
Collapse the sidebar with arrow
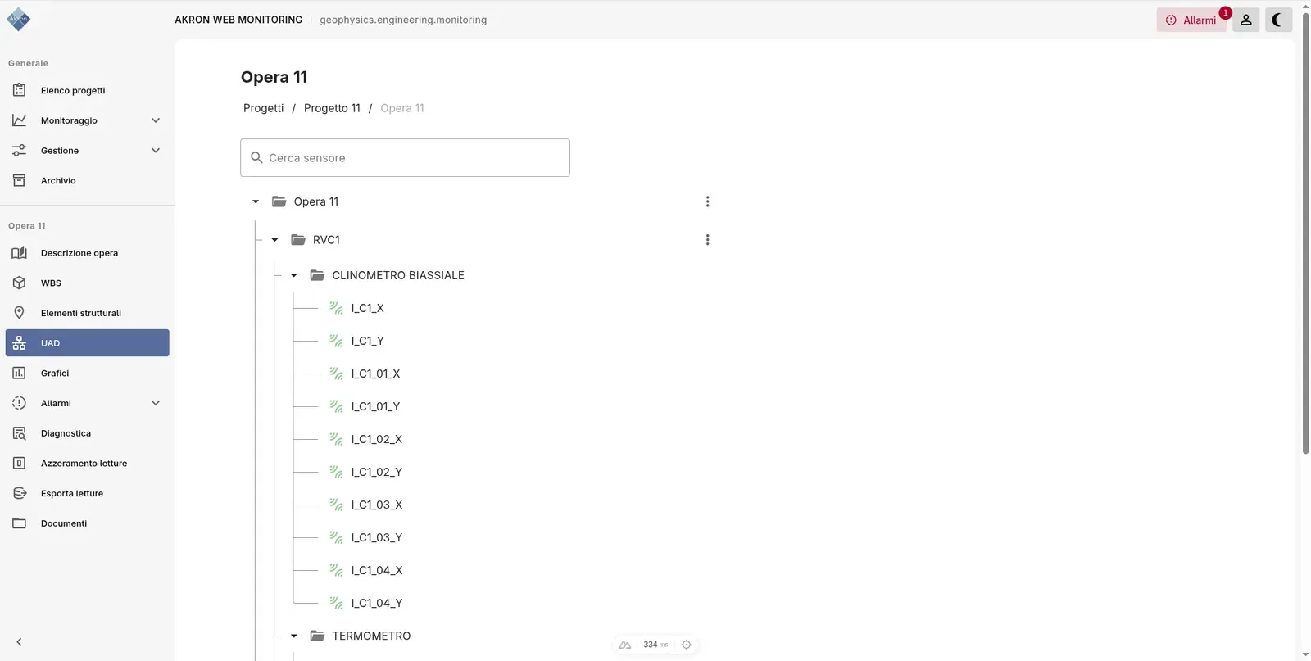click(19, 642)
